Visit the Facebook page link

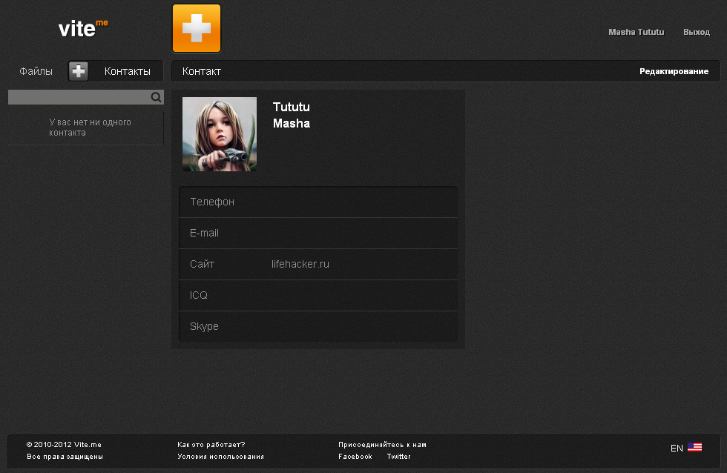click(x=355, y=457)
